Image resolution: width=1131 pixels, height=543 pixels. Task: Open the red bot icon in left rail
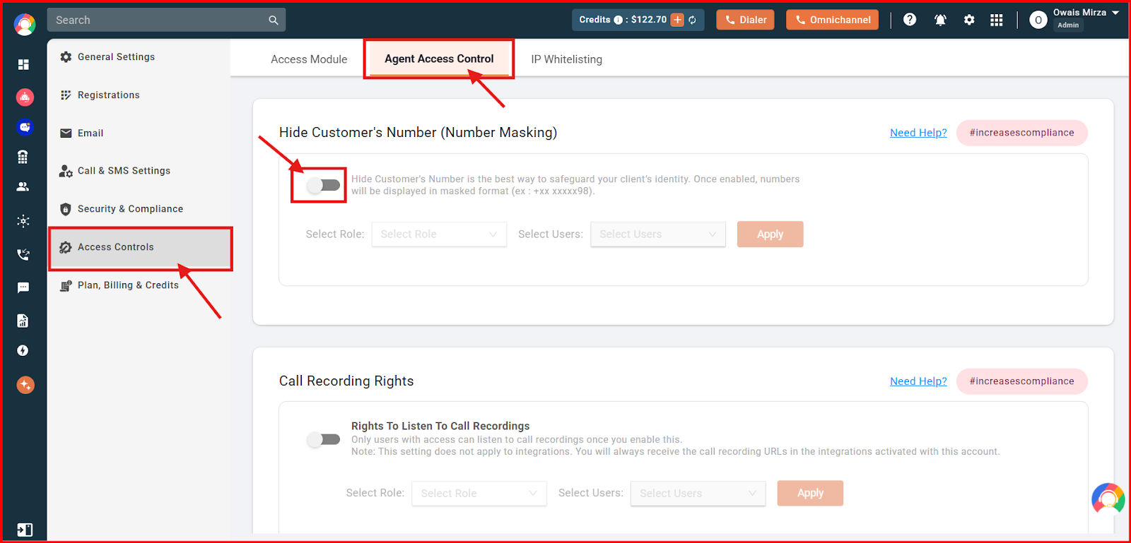click(25, 97)
